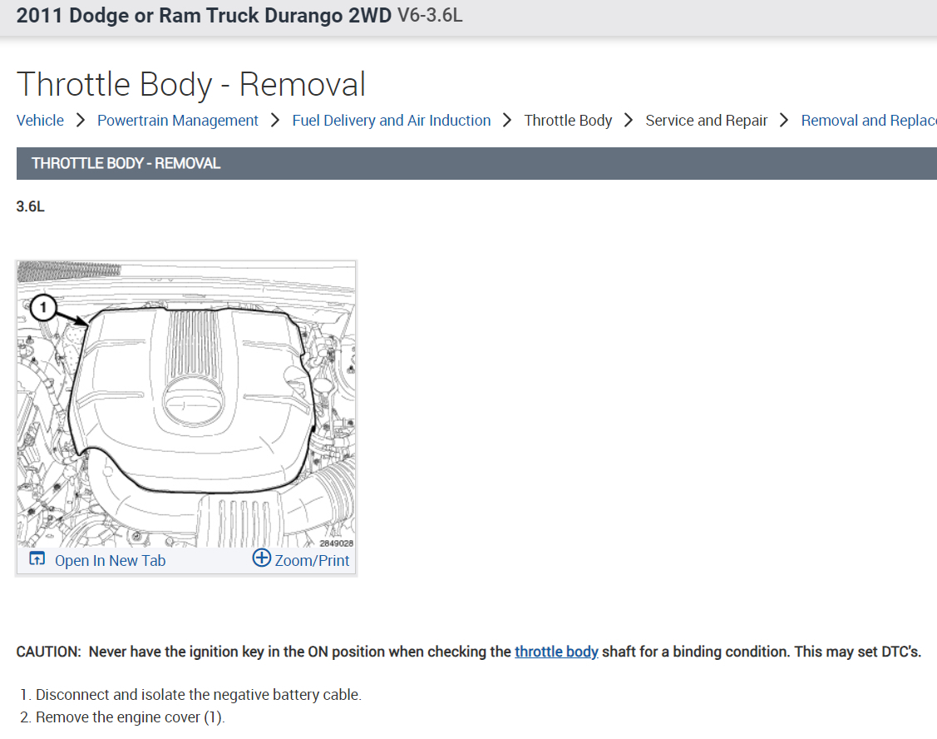Viewport: 937px width, 739px height.
Task: Open Powertrain Management breadcrumb link
Action: click(x=177, y=121)
